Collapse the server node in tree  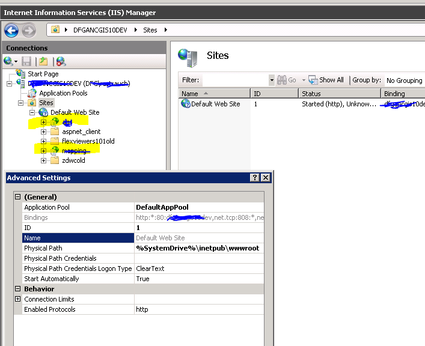[x=9, y=83]
